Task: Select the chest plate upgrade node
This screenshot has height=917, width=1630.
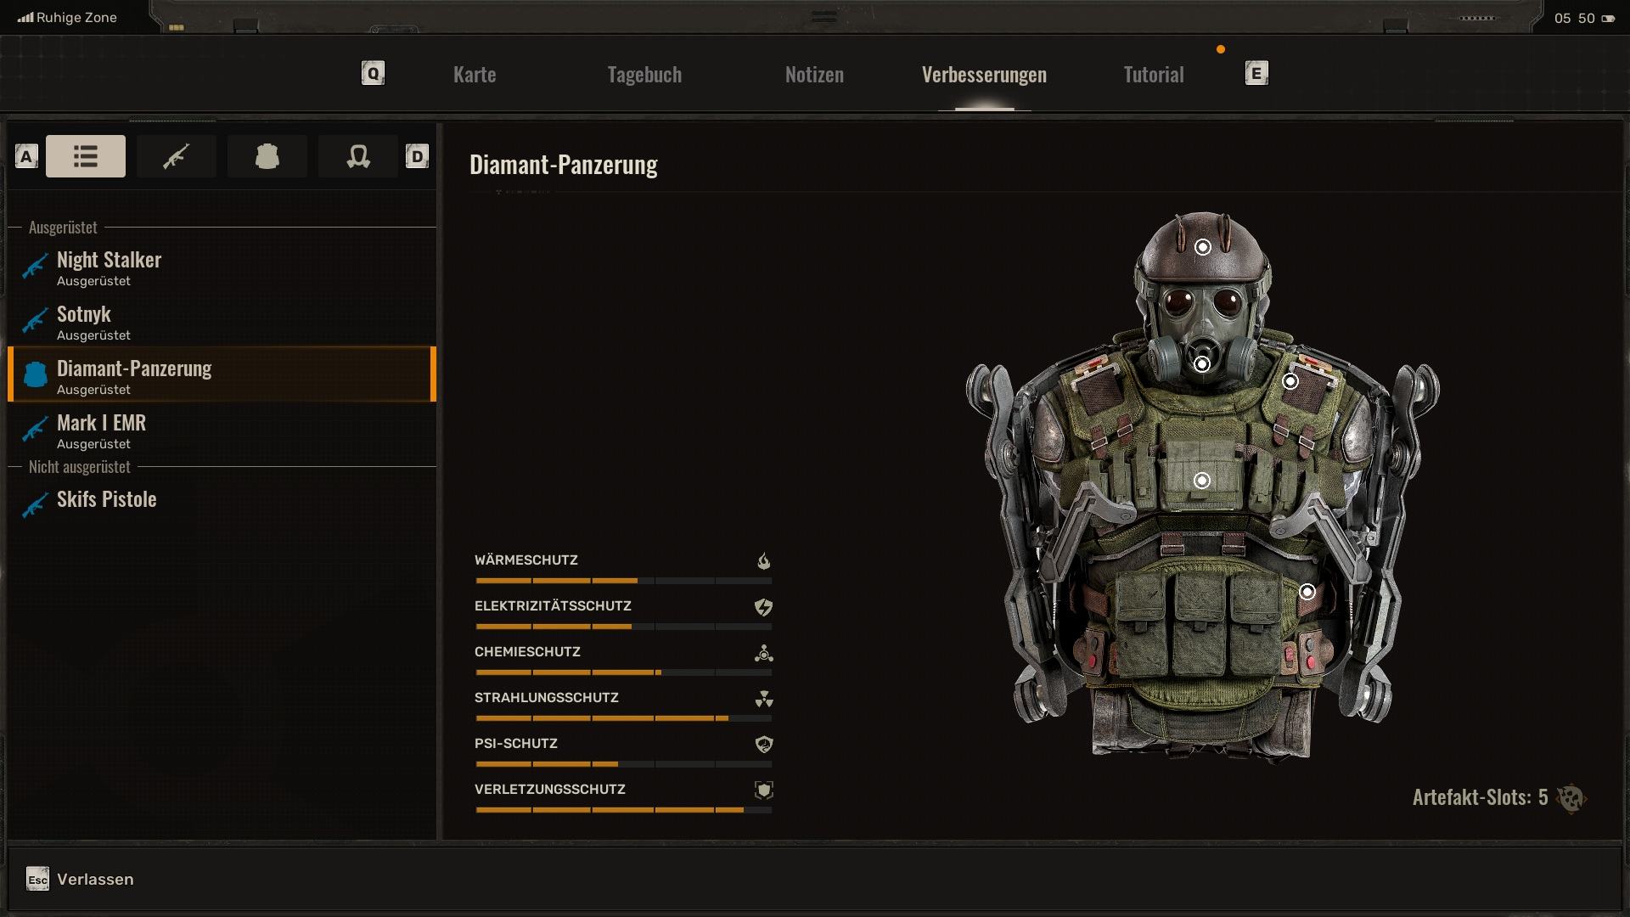Action: [1202, 481]
